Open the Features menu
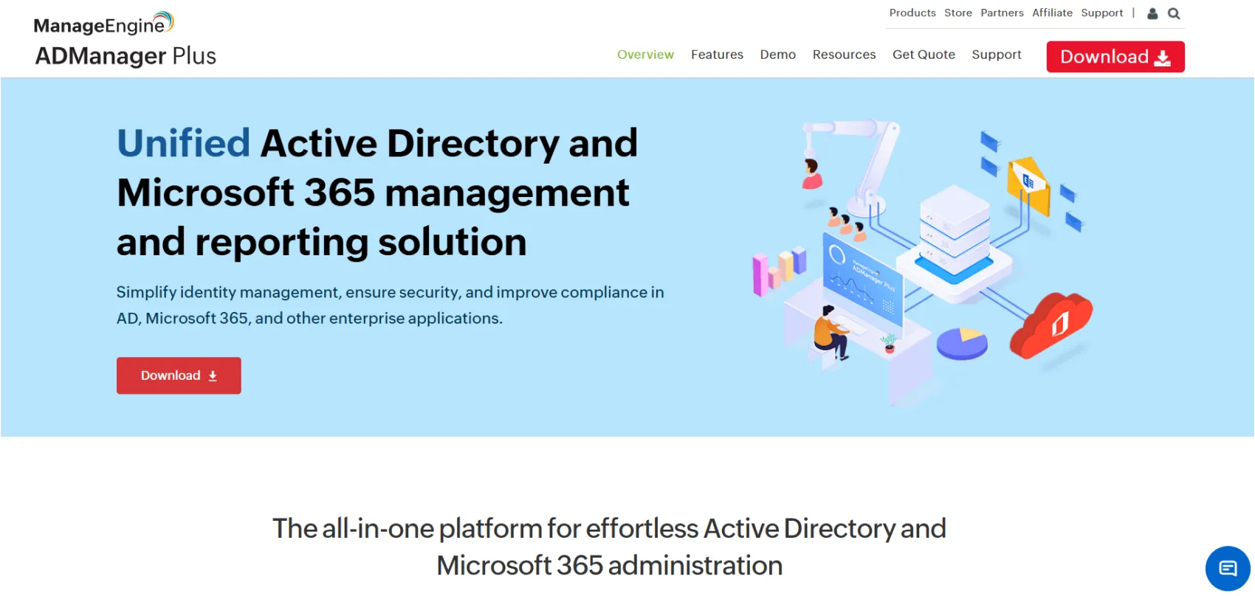The image size is (1255, 596). pyautogui.click(x=717, y=55)
